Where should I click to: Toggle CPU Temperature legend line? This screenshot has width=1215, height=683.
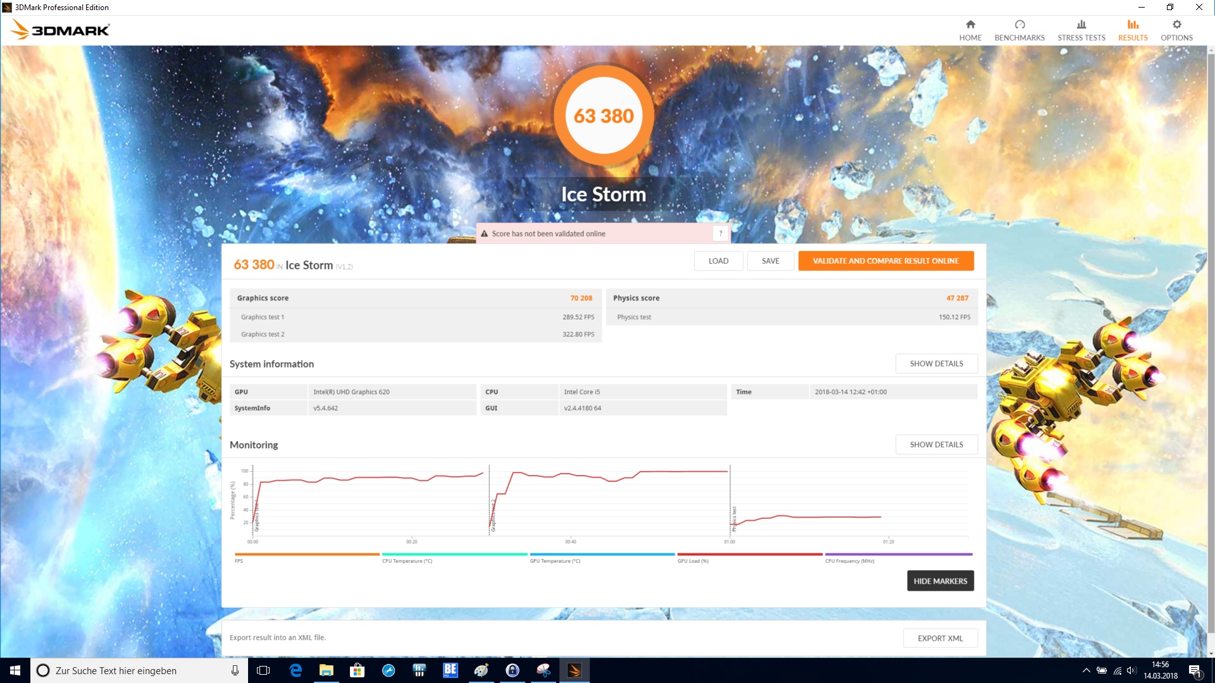[x=454, y=557]
